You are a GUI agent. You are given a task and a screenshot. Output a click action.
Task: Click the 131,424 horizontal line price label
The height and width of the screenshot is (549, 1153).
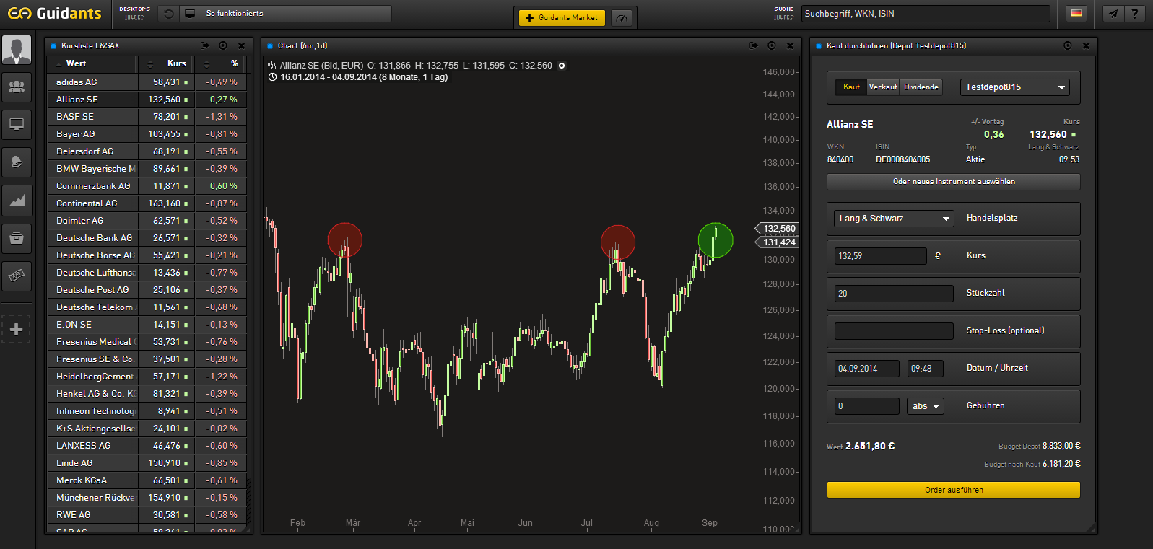[778, 242]
